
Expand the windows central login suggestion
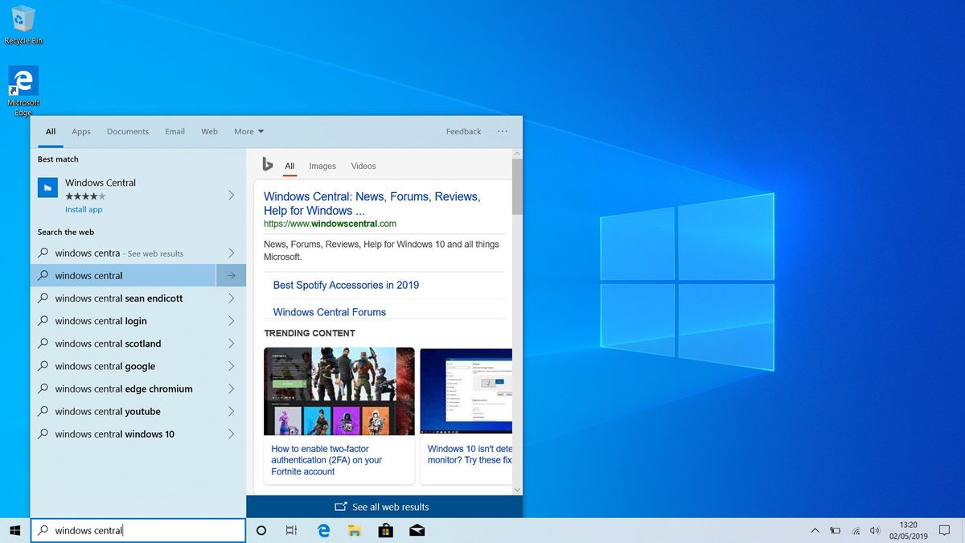click(231, 320)
